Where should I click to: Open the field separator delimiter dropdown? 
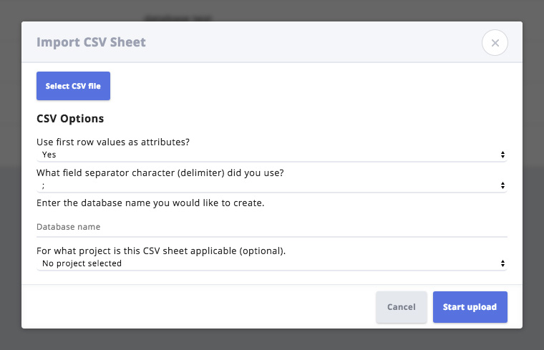coord(272,185)
